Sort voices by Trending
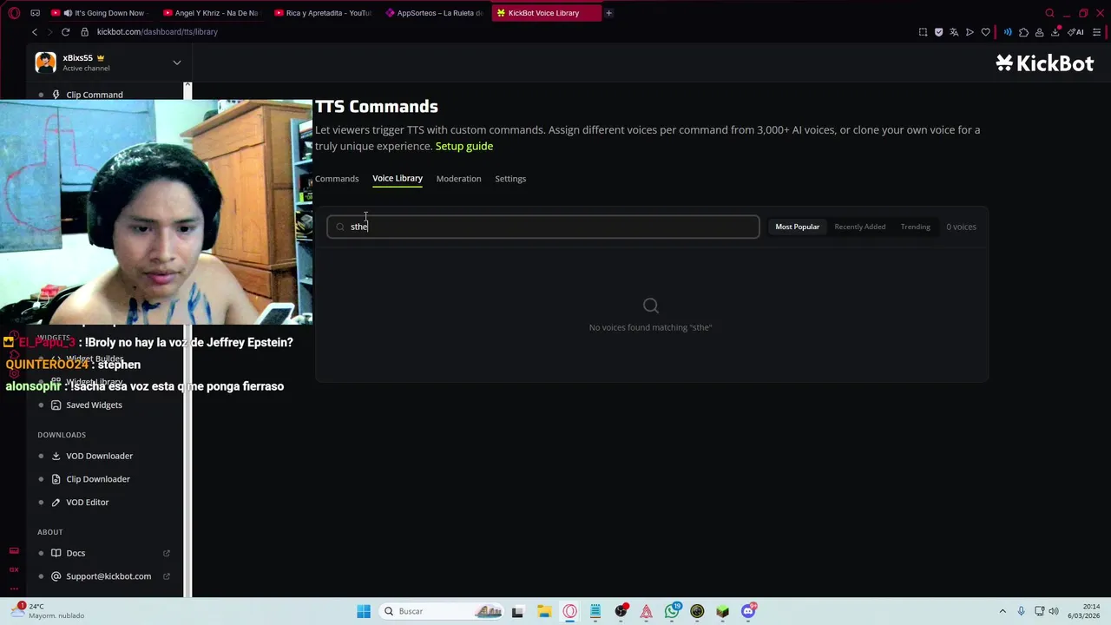 (915, 227)
